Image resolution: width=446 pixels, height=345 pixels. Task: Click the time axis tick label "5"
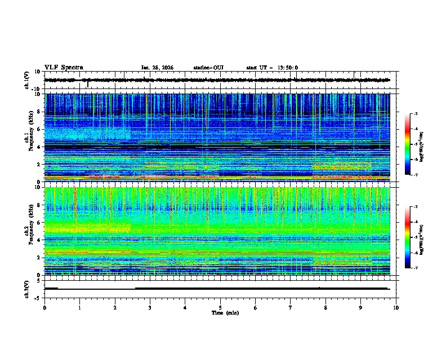(220, 308)
